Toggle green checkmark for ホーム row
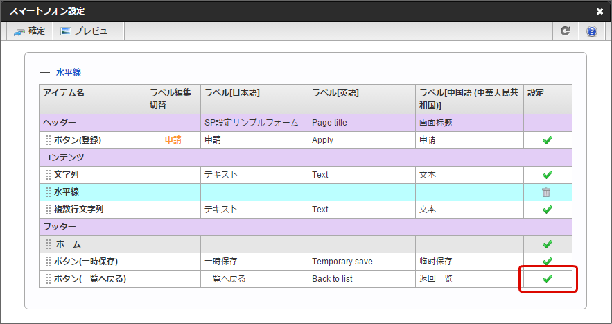This screenshot has width=612, height=324. tap(547, 244)
